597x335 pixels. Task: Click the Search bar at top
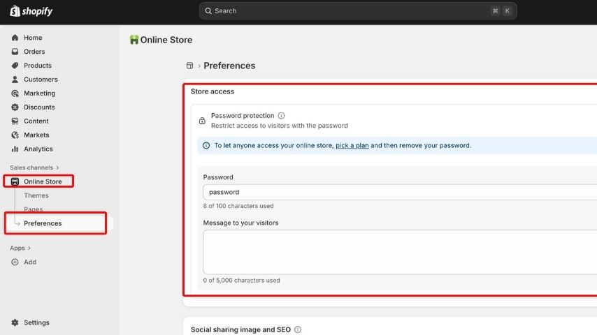coord(357,11)
